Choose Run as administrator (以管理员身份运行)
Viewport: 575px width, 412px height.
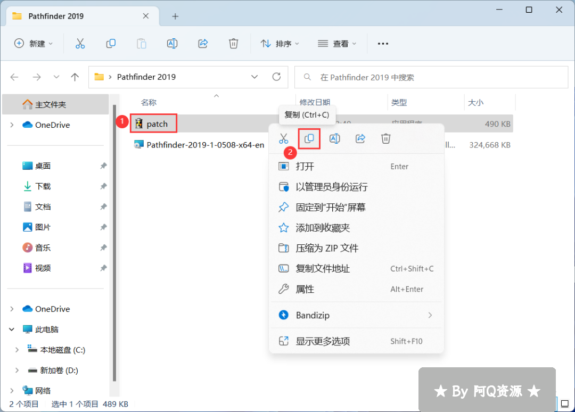coord(356,187)
